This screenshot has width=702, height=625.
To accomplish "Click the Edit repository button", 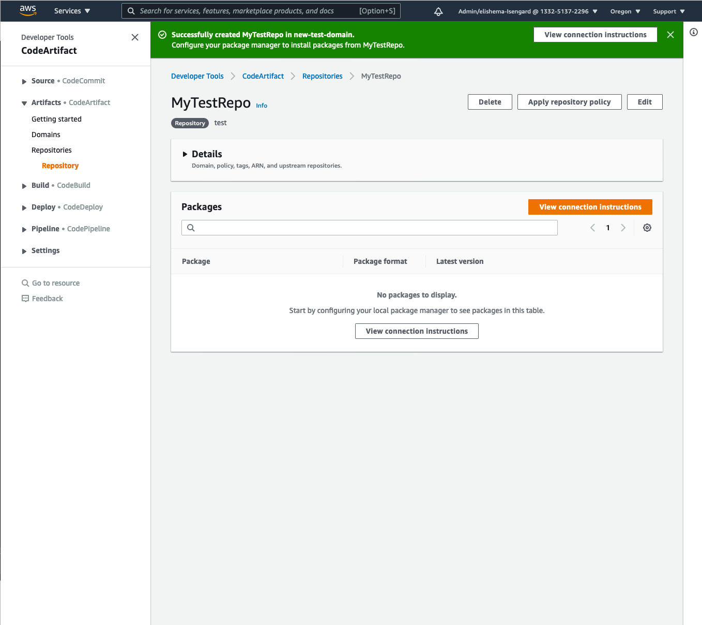I will (645, 102).
